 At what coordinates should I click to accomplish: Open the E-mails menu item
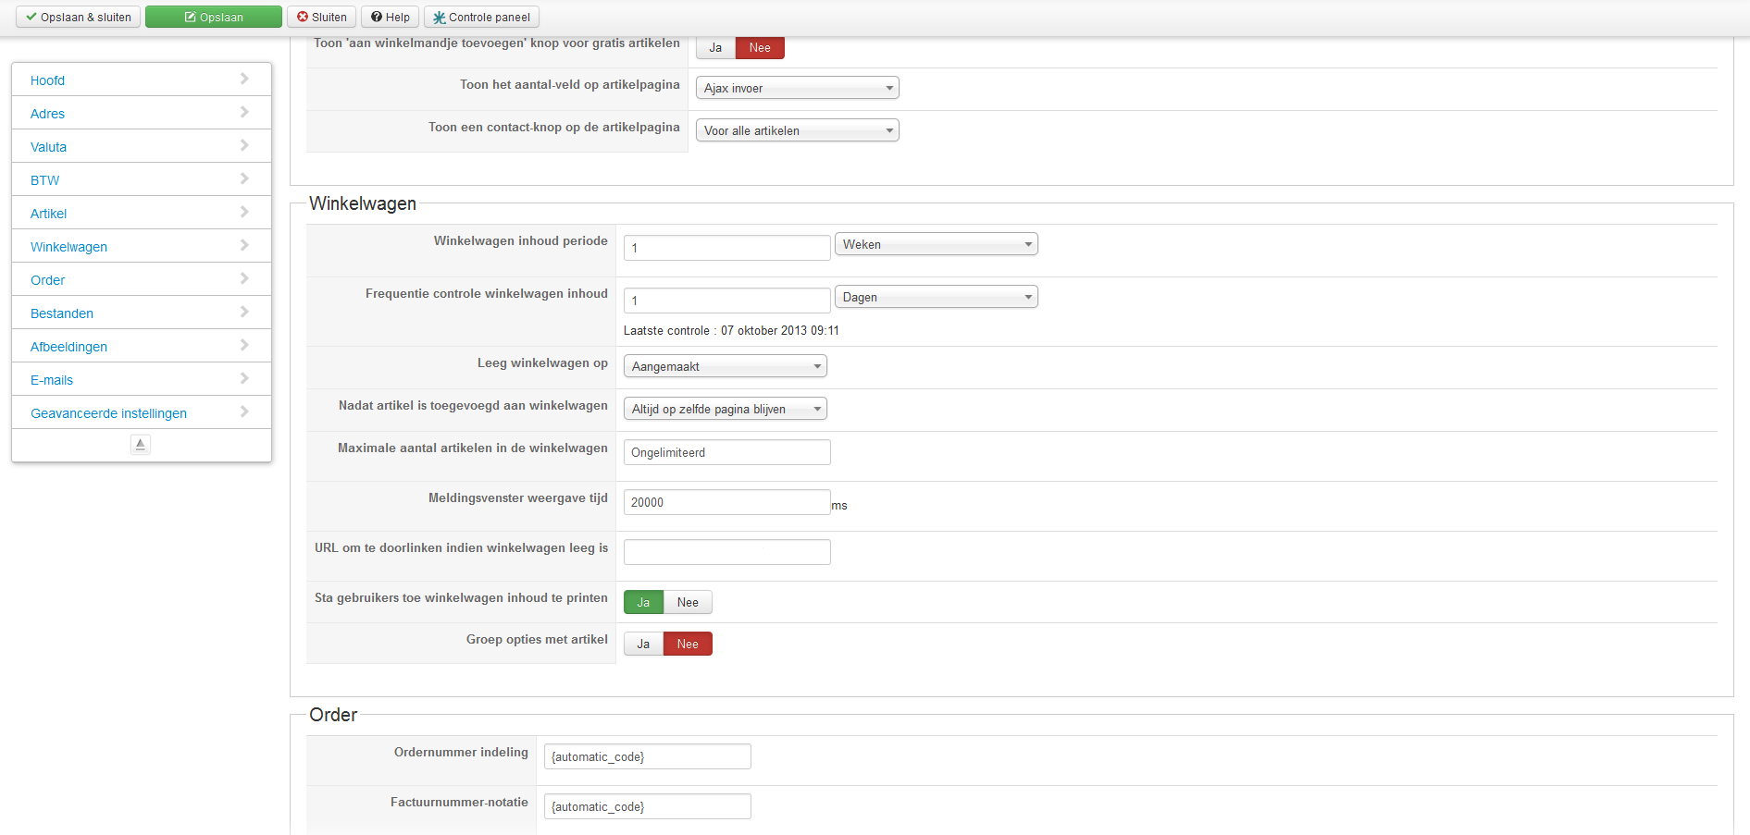tap(52, 380)
